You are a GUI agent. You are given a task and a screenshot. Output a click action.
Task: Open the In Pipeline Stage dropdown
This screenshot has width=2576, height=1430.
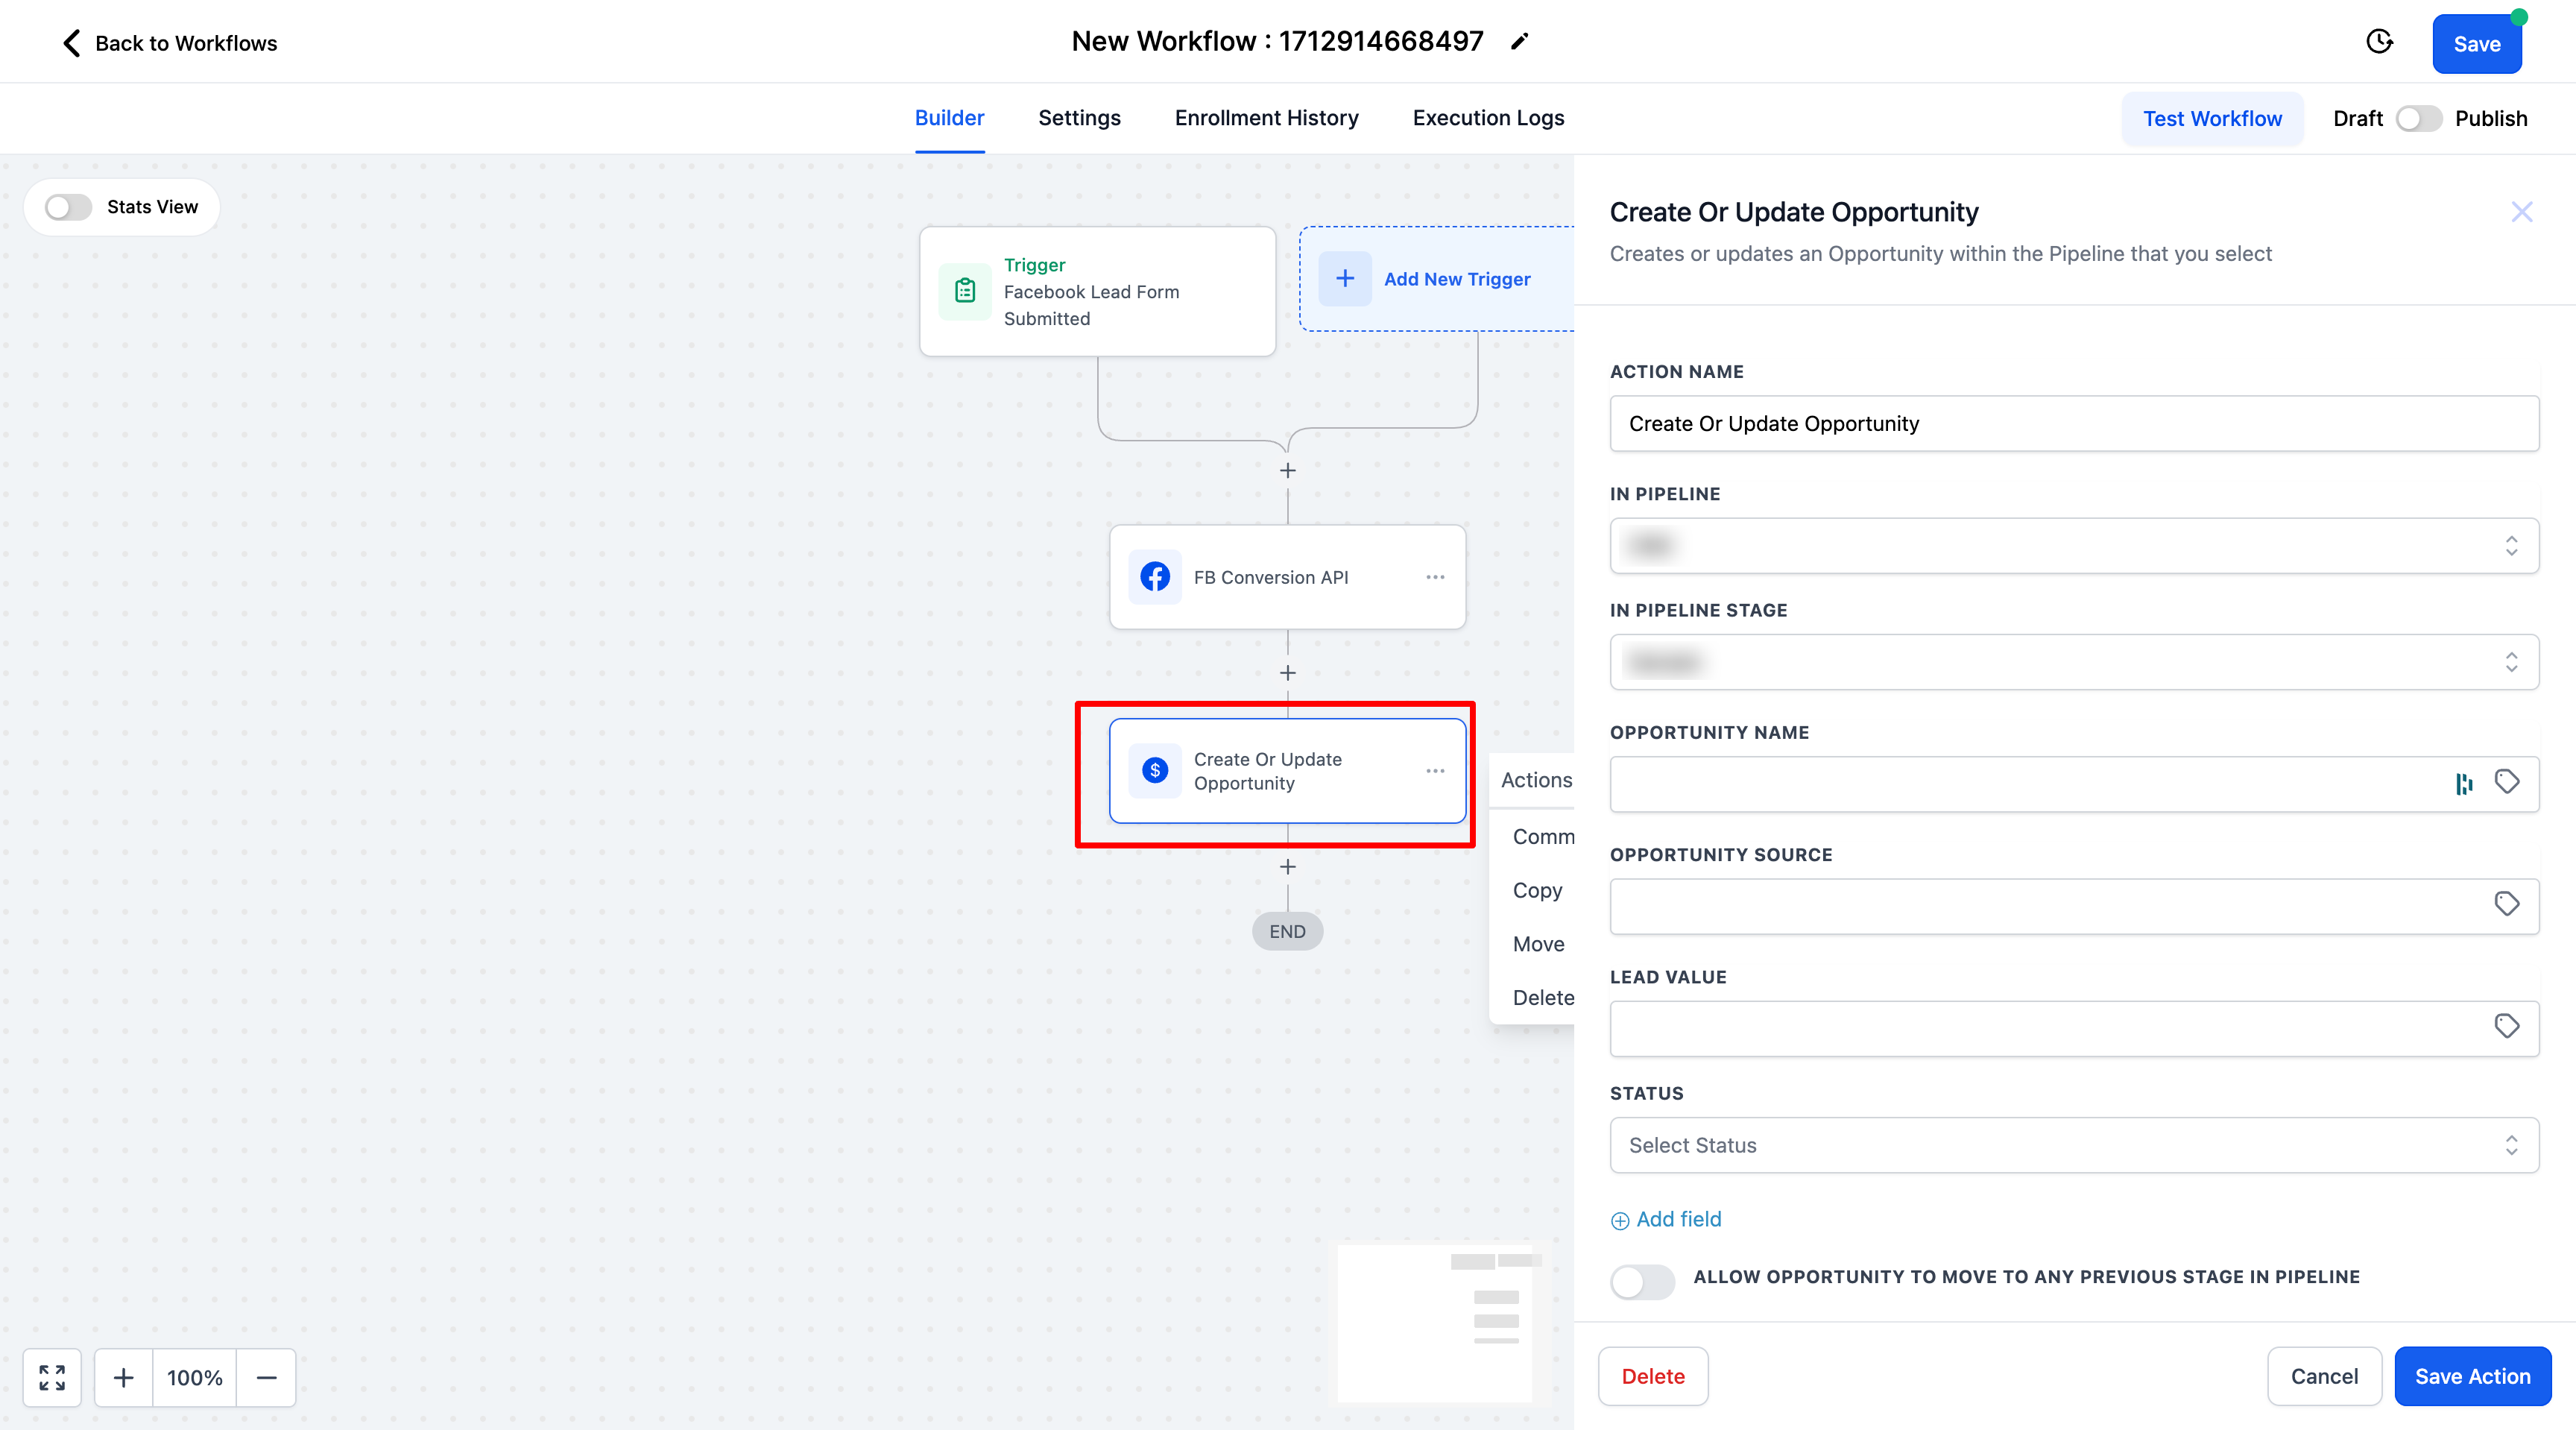(2073, 662)
